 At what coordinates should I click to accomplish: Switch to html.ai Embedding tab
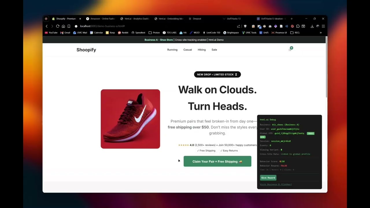(169, 19)
